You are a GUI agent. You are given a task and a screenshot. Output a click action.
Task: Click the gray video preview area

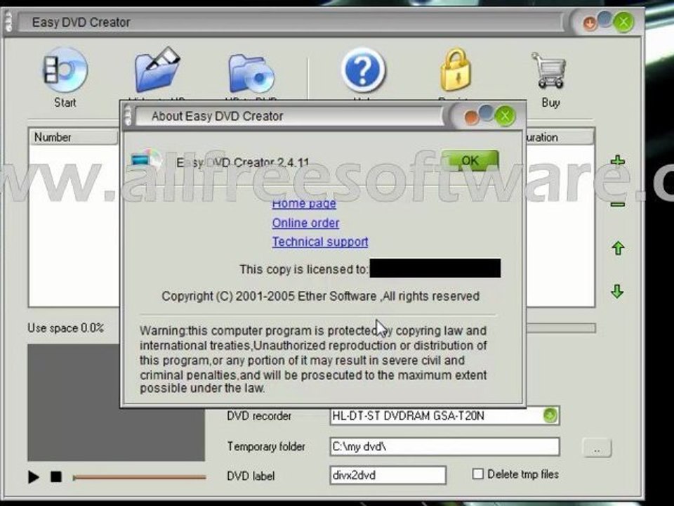click(116, 402)
